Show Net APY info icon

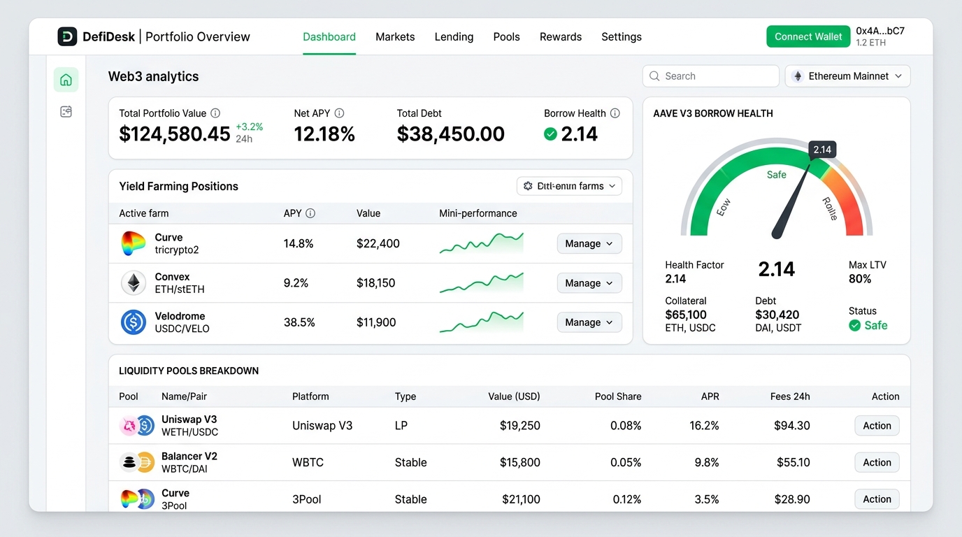(x=339, y=113)
